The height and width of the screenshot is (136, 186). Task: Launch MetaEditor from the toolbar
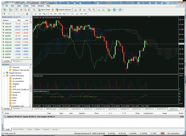pos(53,10)
